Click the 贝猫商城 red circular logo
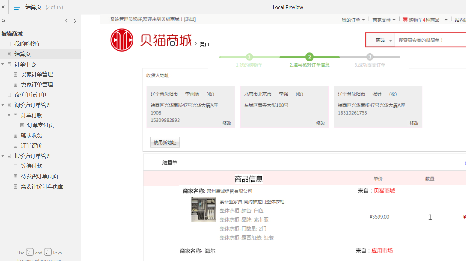 click(x=122, y=40)
